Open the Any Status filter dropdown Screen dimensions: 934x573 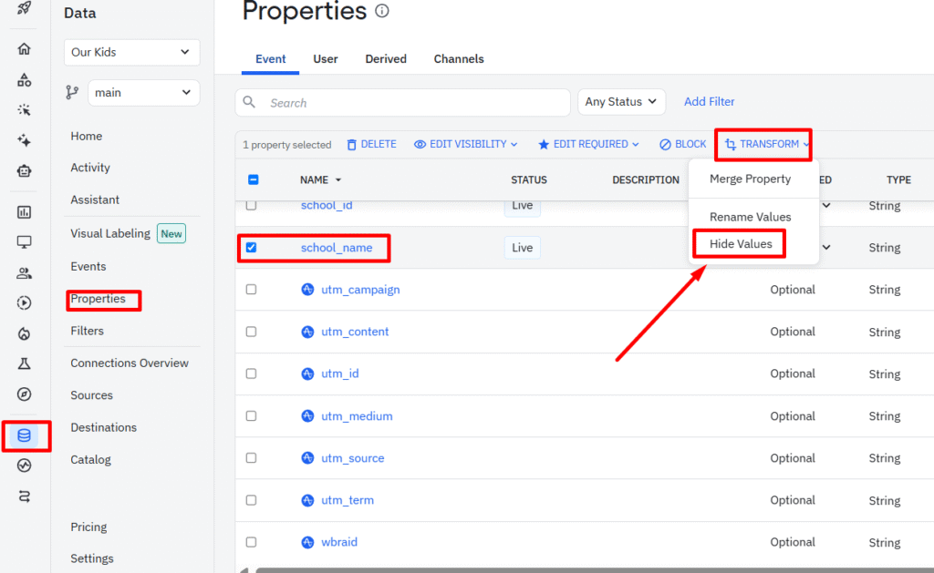[621, 102]
